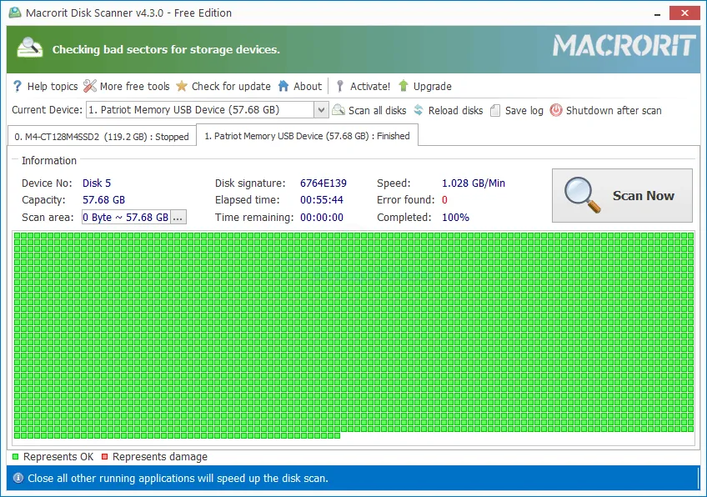Click the Help topics question mark icon
Screen dimensions: 707x497
tap(18, 86)
